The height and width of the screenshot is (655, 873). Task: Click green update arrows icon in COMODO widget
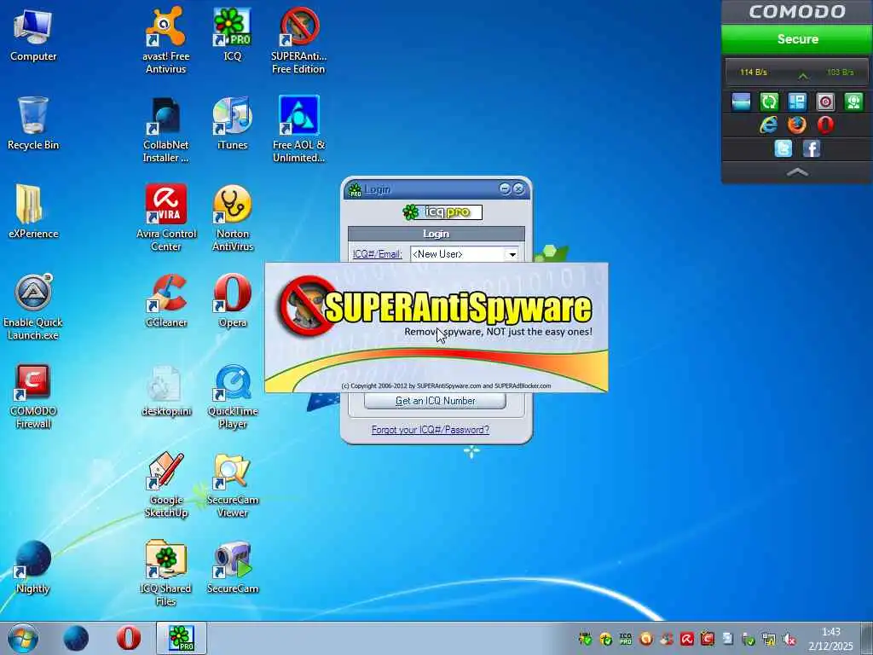(x=769, y=102)
